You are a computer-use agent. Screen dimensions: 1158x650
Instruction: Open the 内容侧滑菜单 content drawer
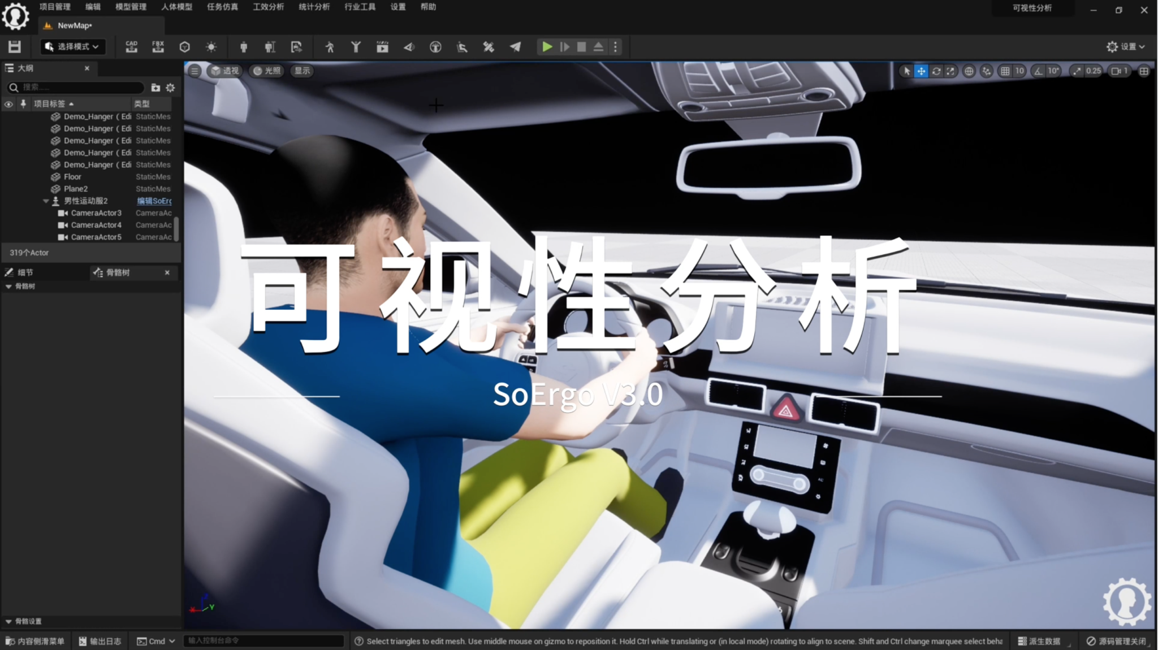click(35, 641)
